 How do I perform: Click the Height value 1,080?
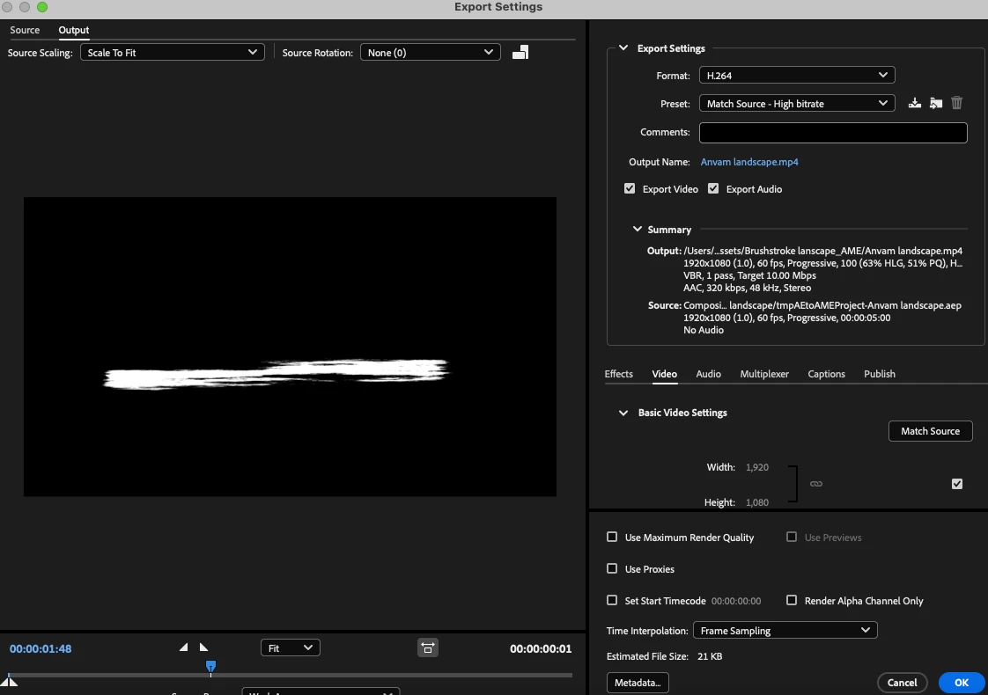point(756,502)
